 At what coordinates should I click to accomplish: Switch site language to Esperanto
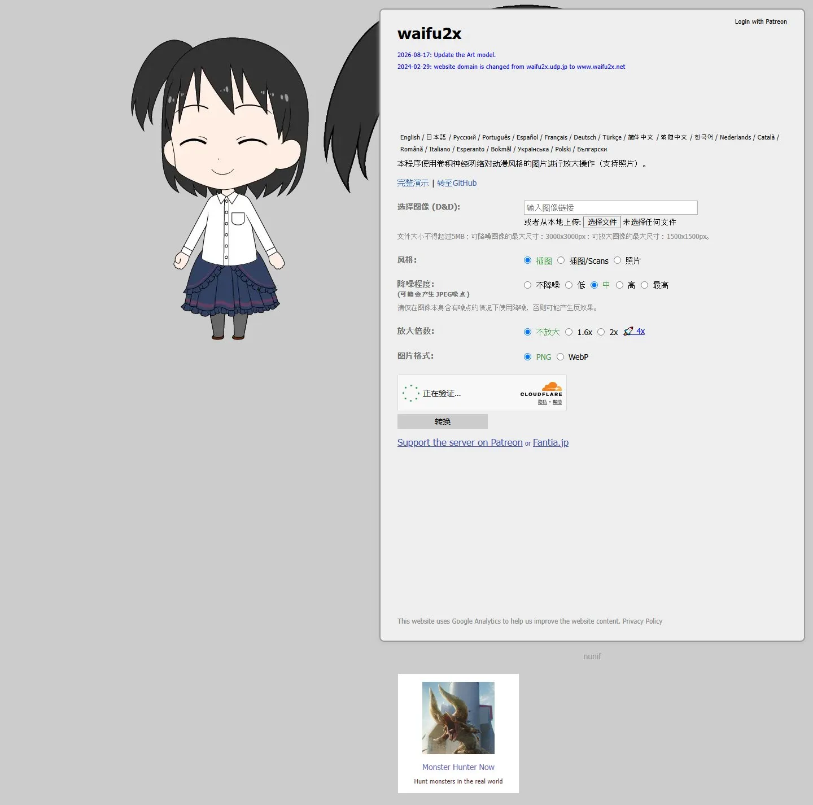tap(470, 149)
